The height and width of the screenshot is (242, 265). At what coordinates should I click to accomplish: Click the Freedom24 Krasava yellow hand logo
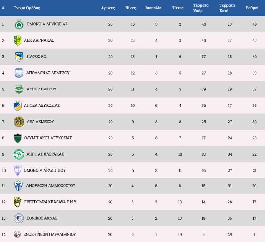pos(18,202)
